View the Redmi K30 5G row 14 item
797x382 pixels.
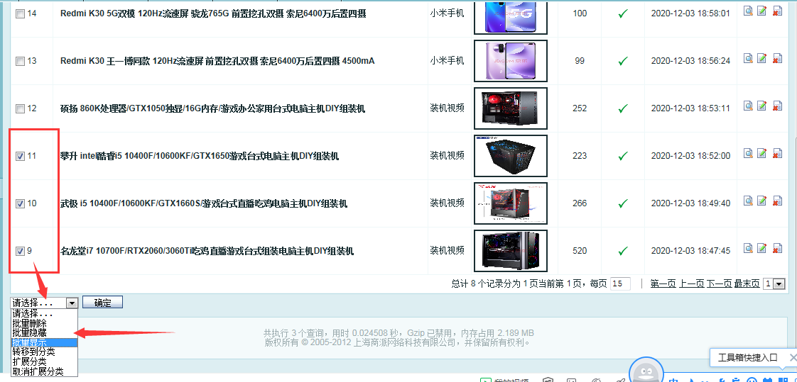pos(748,11)
